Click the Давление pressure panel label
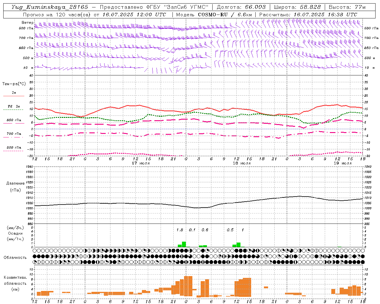Image resolution: width=380 pixels, height=304 pixels. (15, 183)
